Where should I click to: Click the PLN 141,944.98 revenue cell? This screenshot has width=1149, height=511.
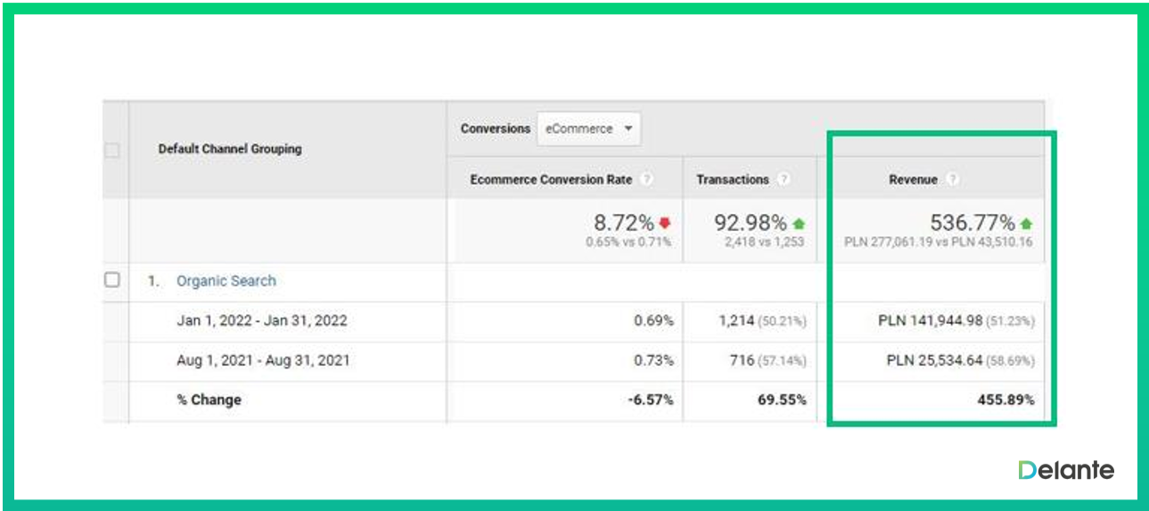[x=941, y=320]
